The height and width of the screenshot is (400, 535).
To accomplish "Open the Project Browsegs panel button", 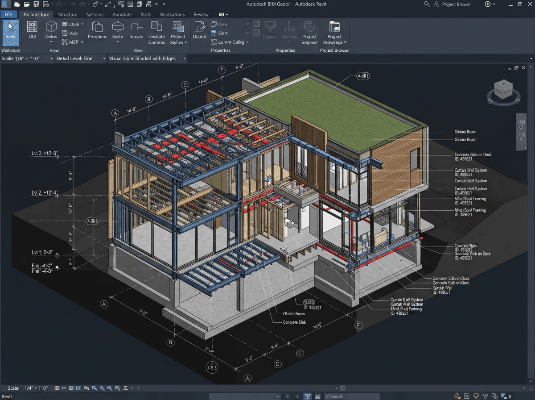I will point(334,32).
